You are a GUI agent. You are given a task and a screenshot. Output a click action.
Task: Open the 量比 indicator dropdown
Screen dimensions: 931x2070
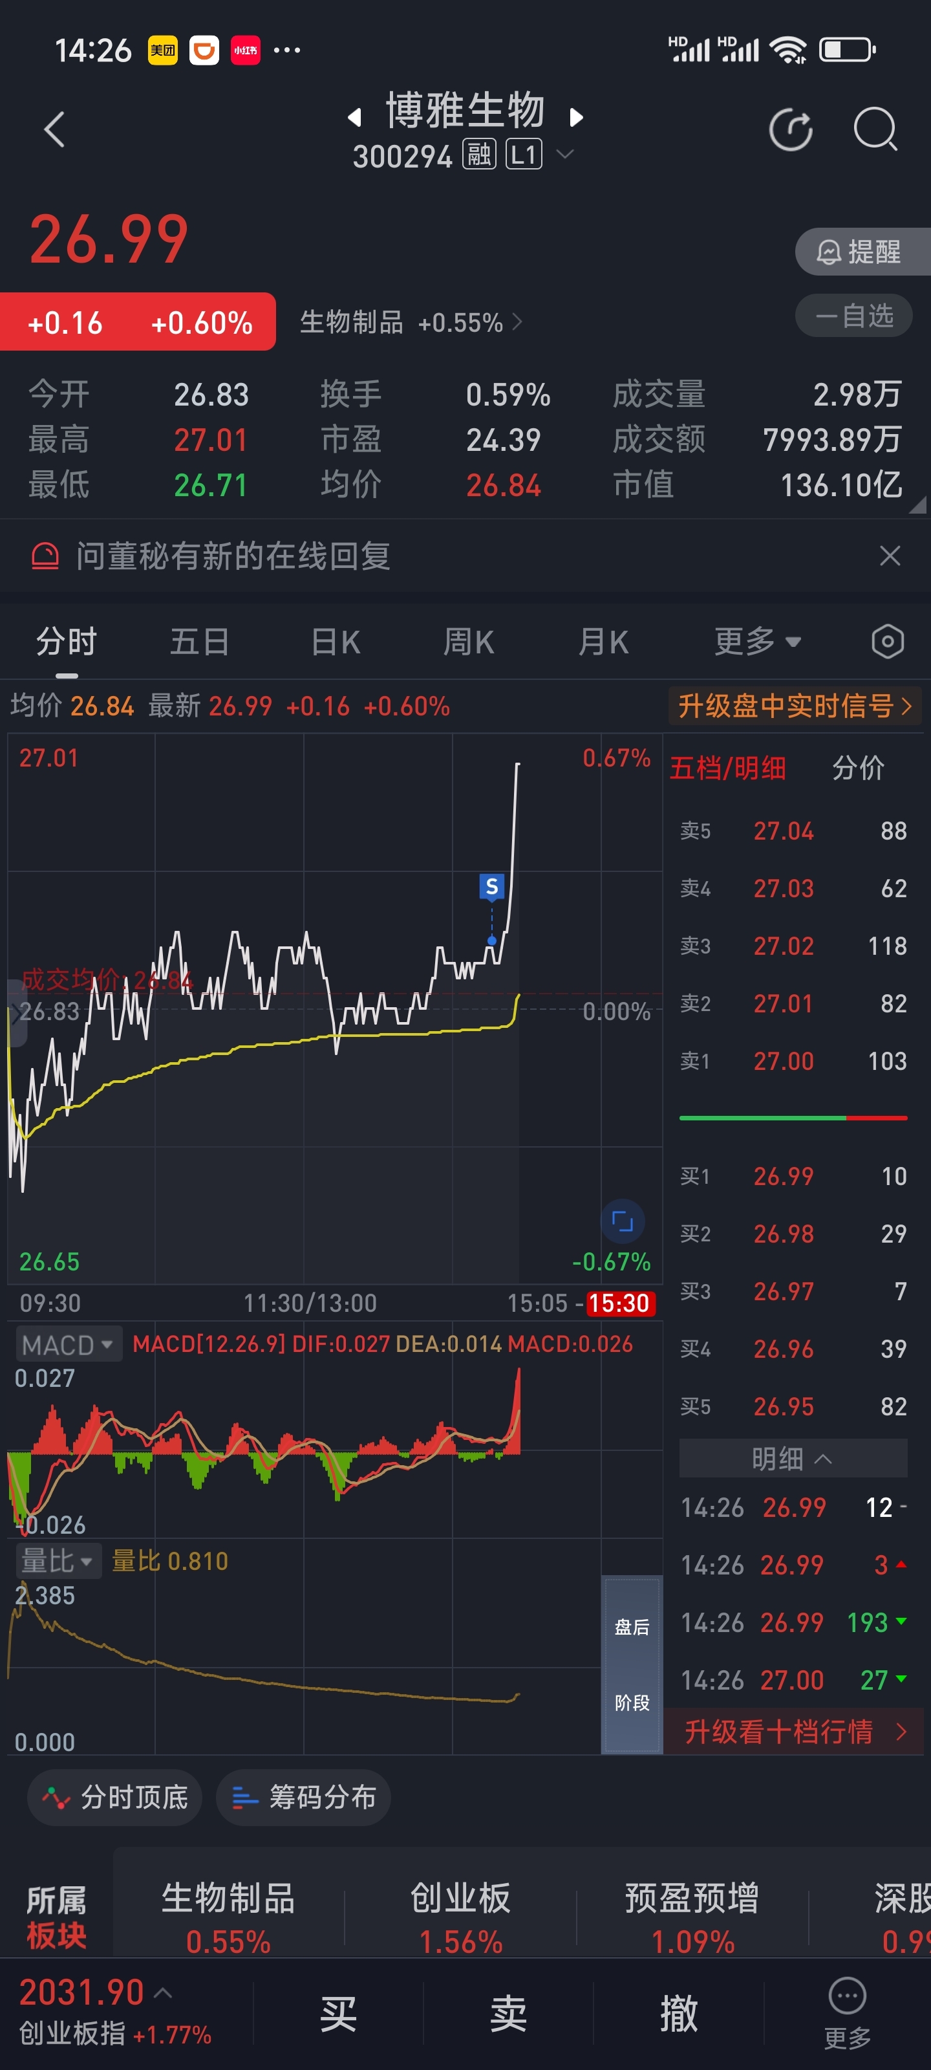58,1562
